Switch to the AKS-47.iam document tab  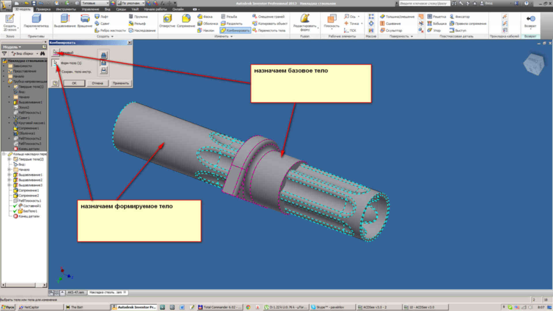click(76, 292)
